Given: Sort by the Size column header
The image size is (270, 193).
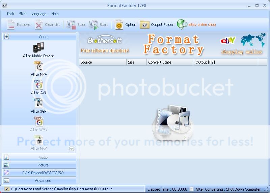Looking at the screenshot, I should pos(136,62).
